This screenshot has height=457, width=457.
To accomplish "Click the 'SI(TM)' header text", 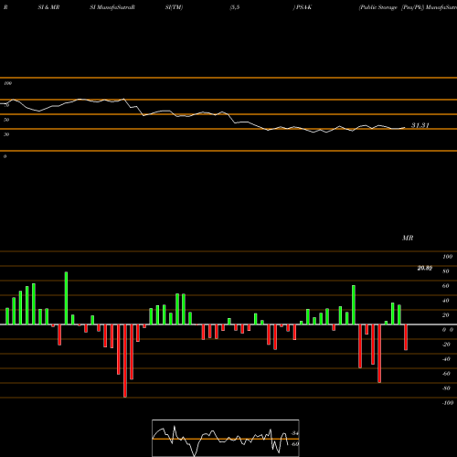I will (174, 7).
